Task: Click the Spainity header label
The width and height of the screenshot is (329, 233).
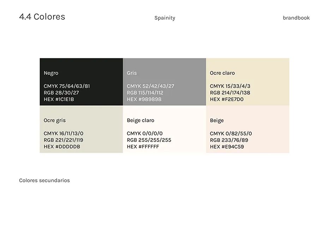Action: click(x=164, y=18)
